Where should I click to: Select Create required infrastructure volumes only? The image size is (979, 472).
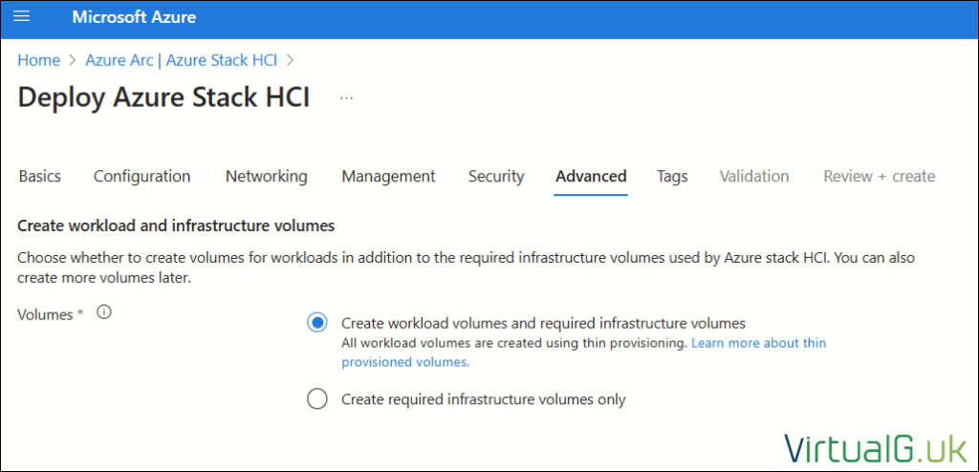tap(317, 398)
